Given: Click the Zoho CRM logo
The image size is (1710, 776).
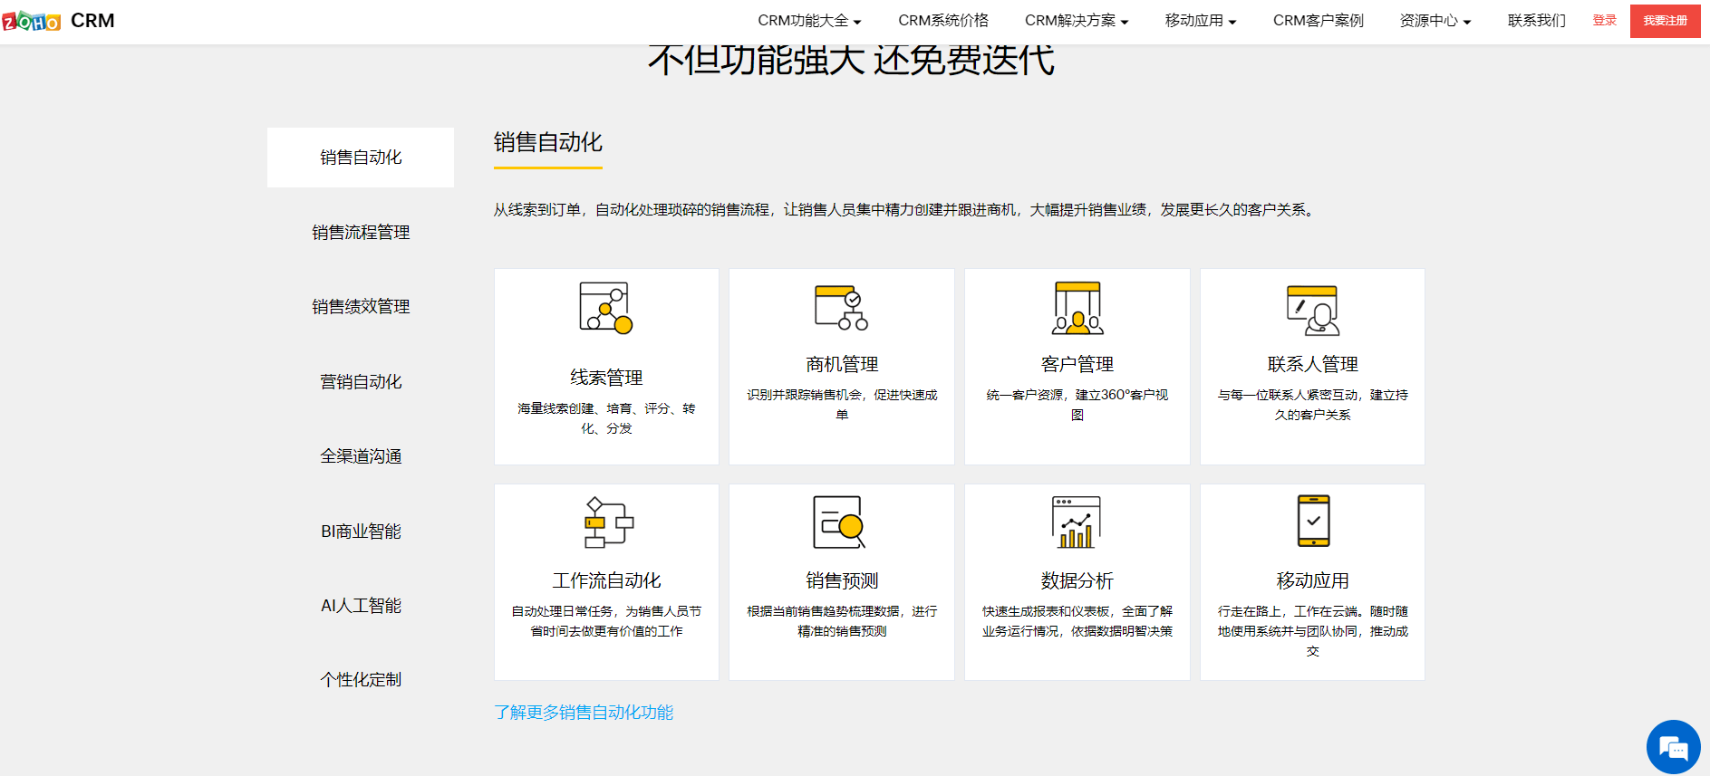Looking at the screenshot, I should tap(58, 21).
